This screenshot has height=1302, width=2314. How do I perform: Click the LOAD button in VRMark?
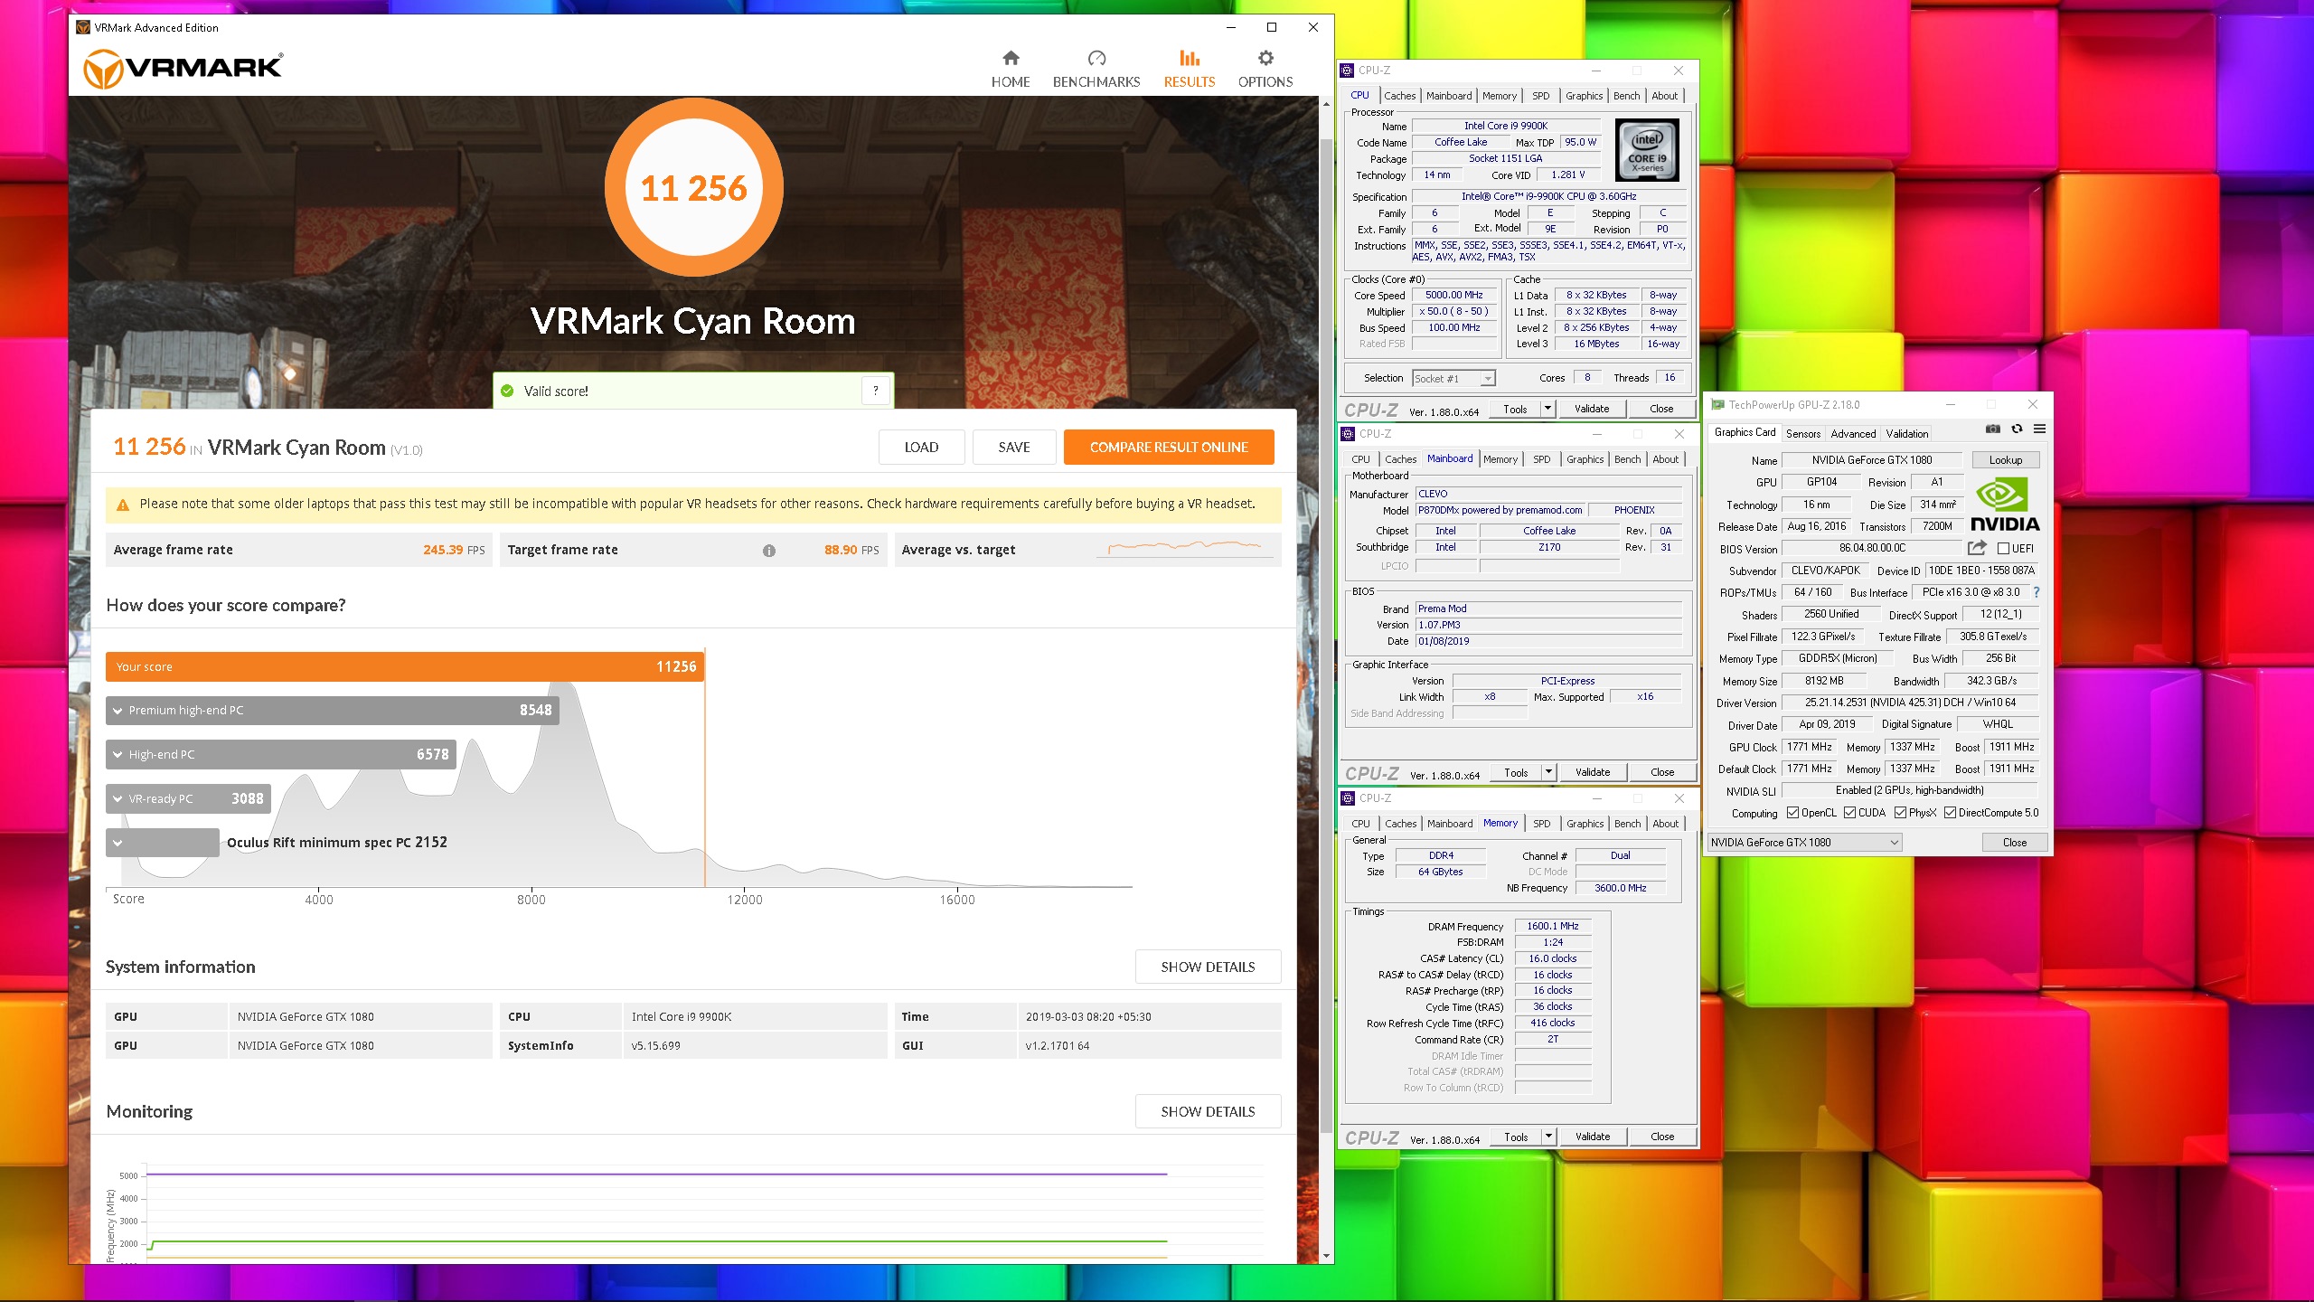921,448
